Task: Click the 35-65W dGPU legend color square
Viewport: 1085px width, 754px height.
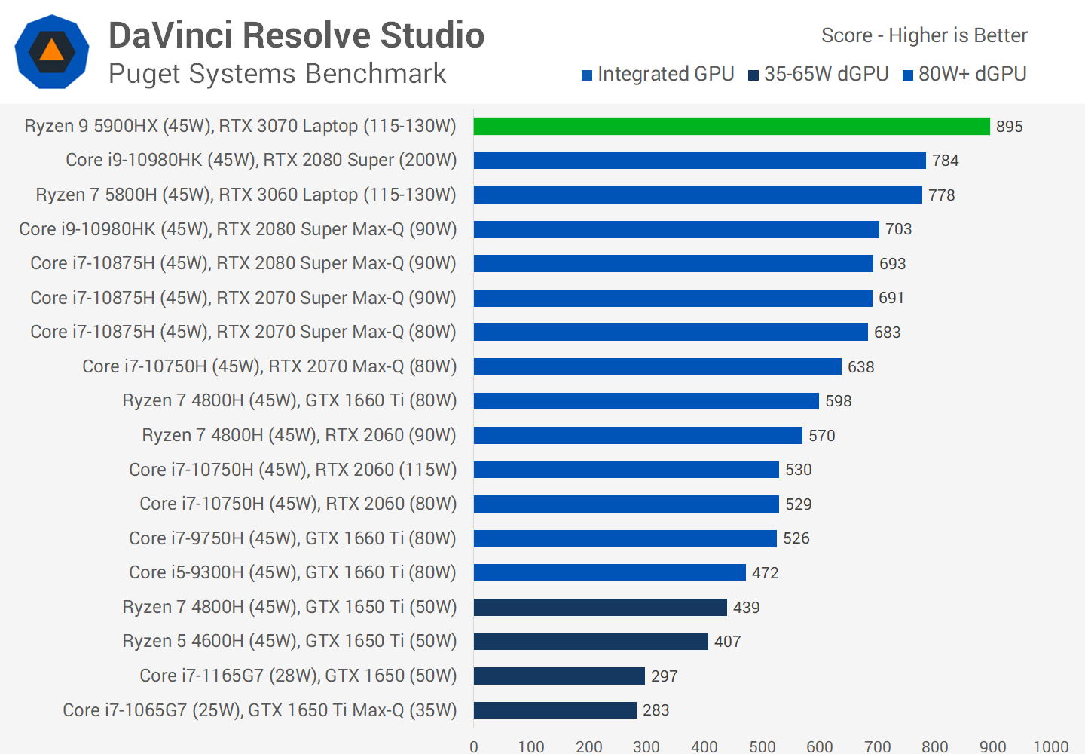Action: [x=753, y=75]
